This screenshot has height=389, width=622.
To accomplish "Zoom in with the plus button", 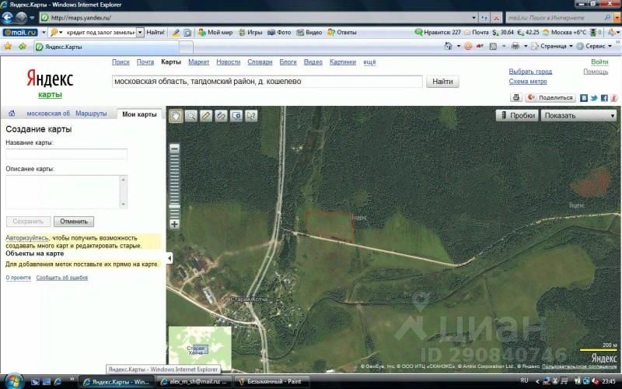I will click(174, 224).
